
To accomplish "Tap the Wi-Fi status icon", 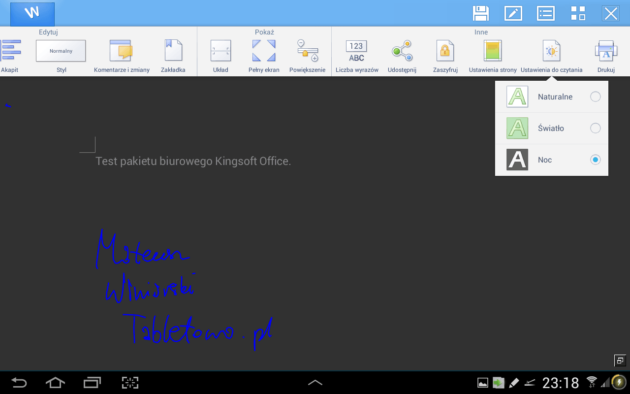I will pos(592,382).
